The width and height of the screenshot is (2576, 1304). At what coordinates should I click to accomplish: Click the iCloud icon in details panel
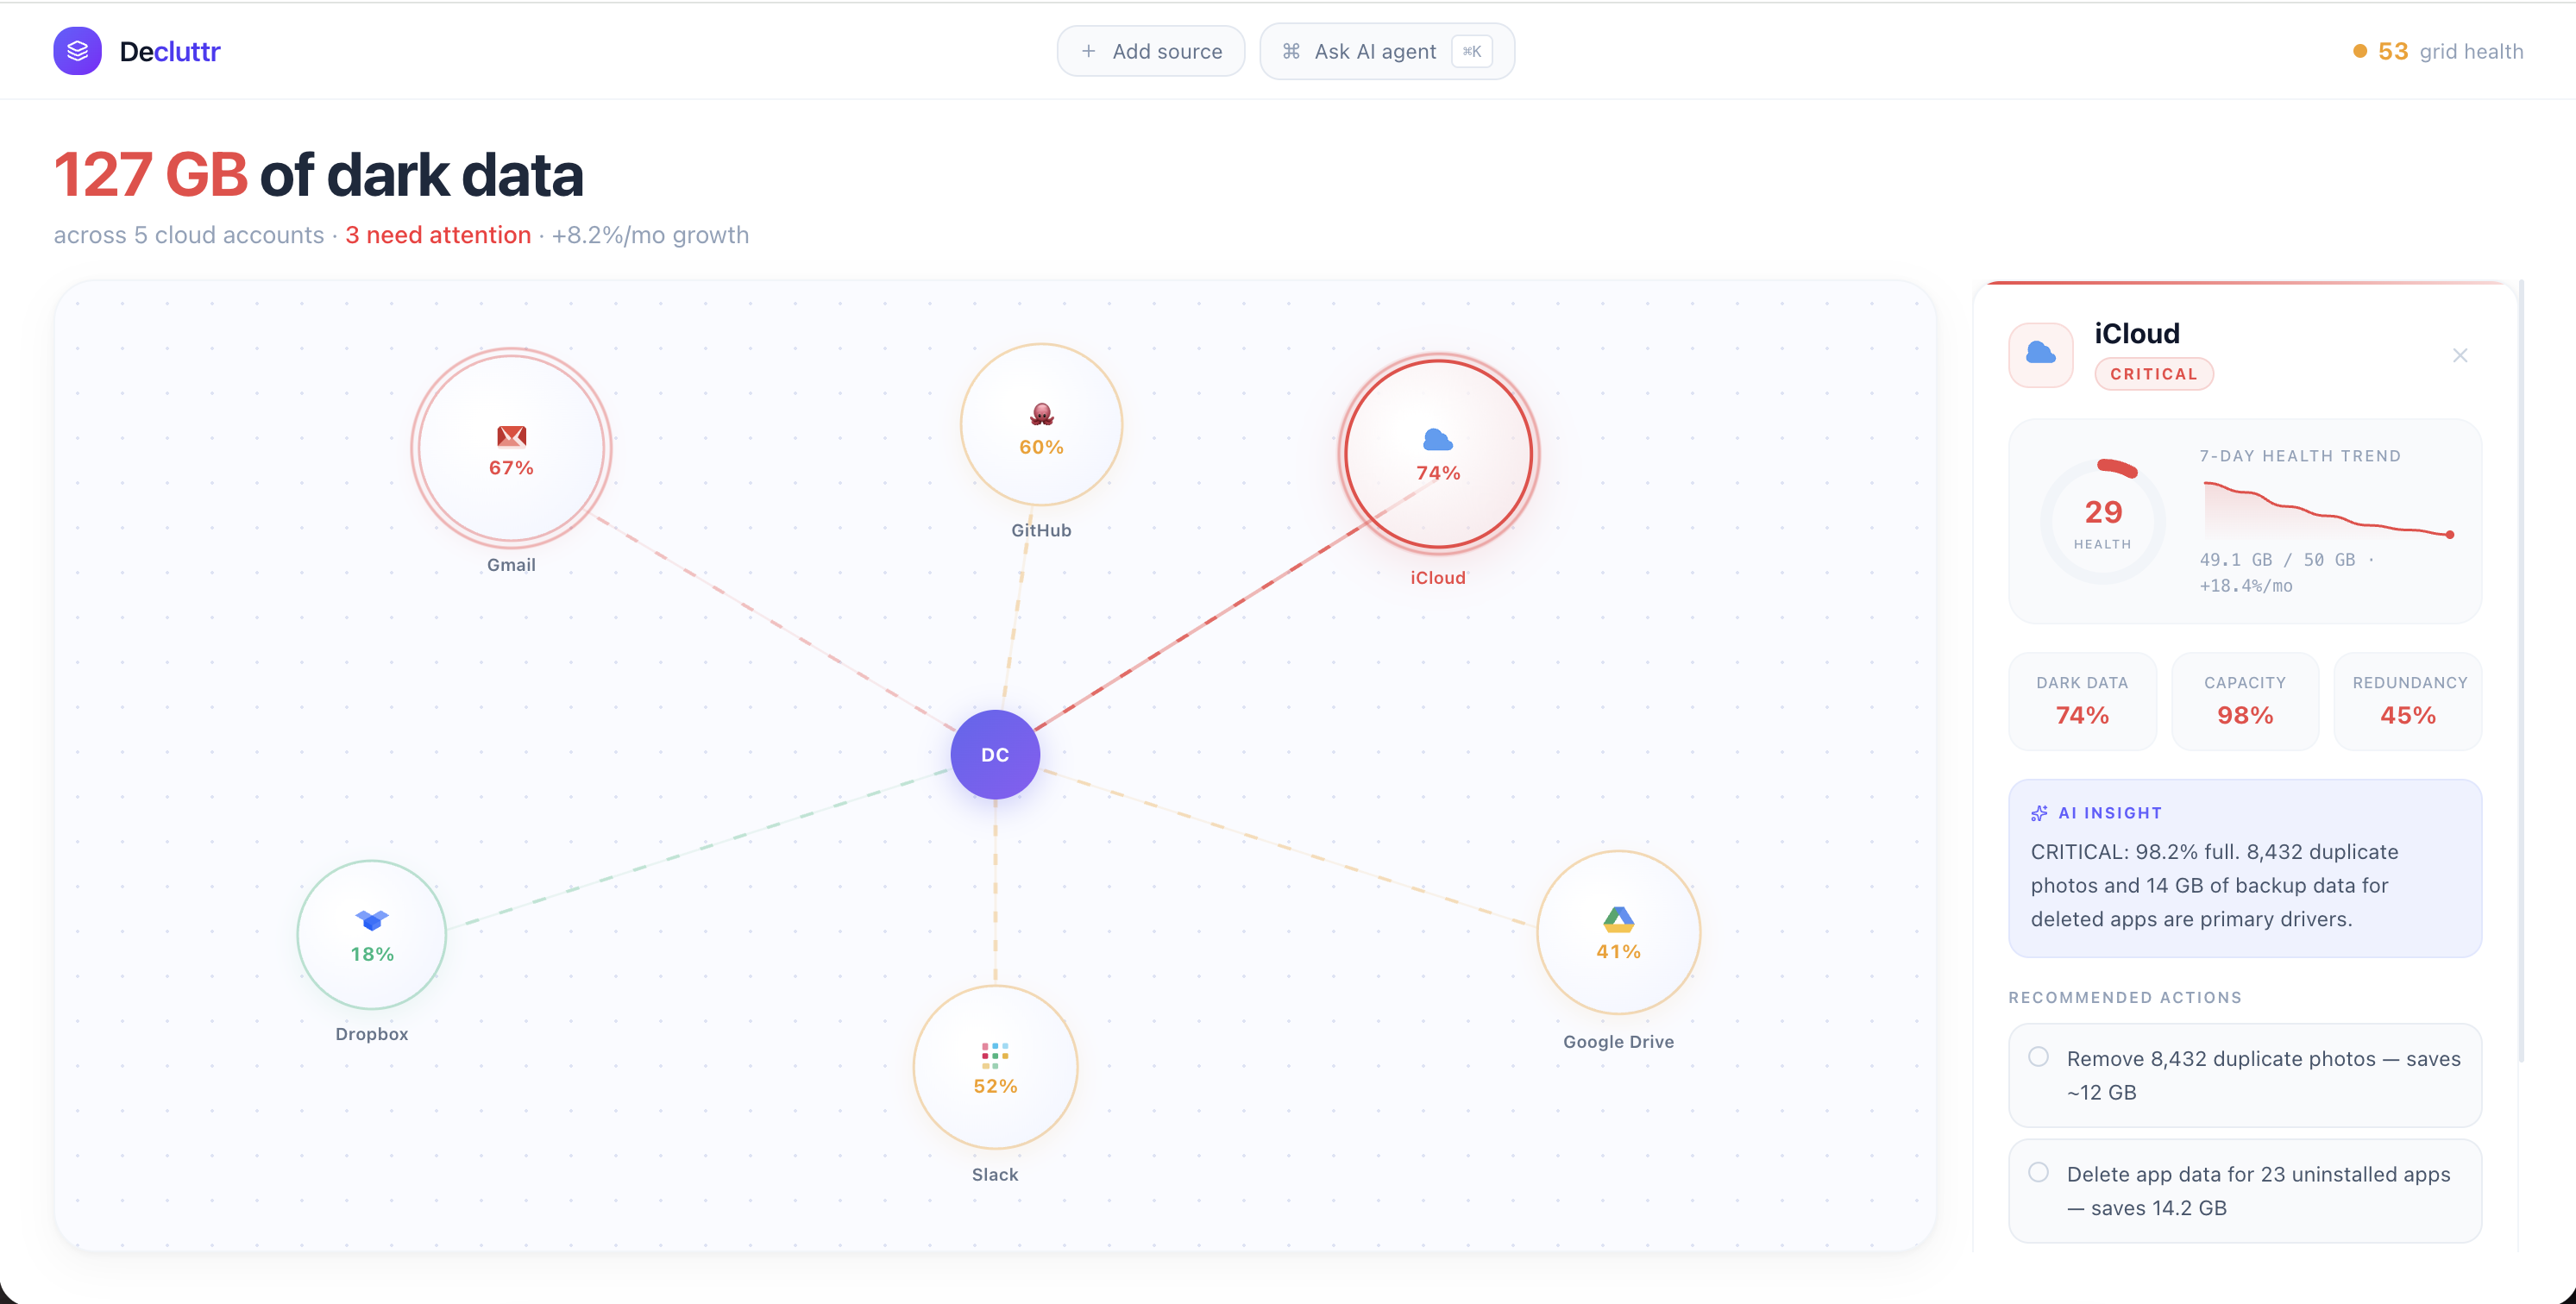pyautogui.click(x=2040, y=354)
